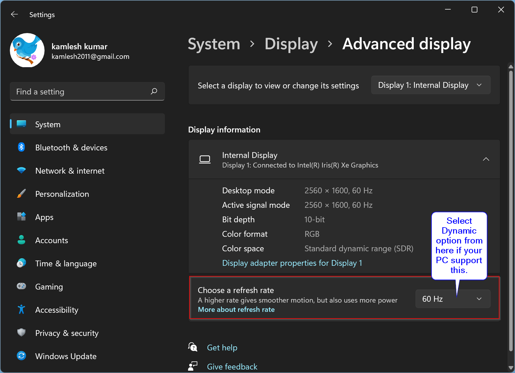Screen dimensions: 515x373
Task: Open the Display 1: Internal Display dropdown
Action: tap(431, 85)
